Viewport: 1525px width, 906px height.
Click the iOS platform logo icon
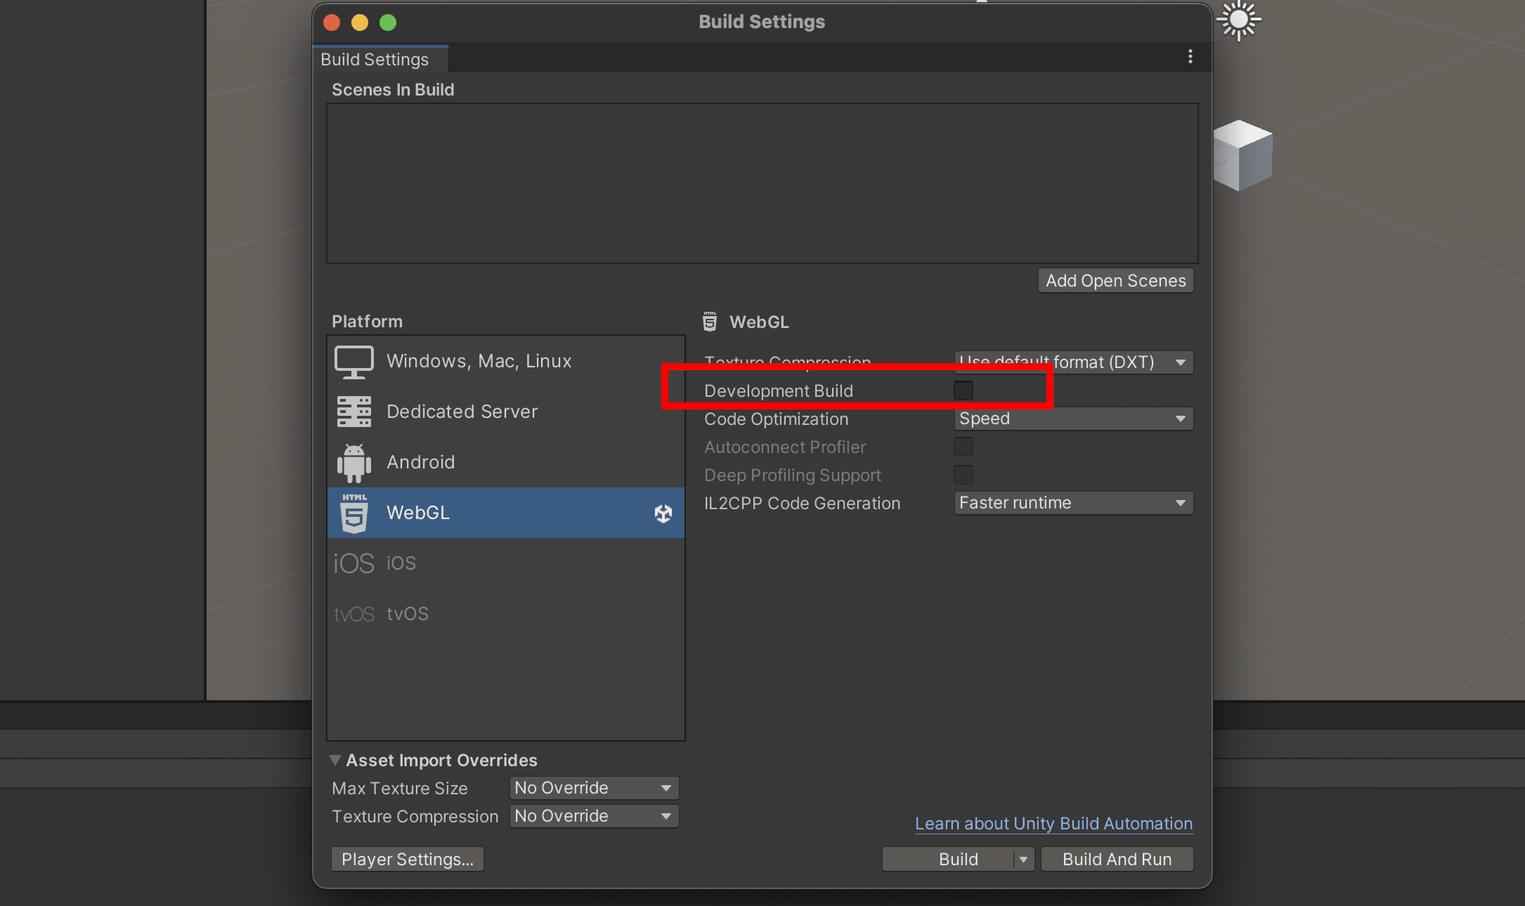(354, 563)
